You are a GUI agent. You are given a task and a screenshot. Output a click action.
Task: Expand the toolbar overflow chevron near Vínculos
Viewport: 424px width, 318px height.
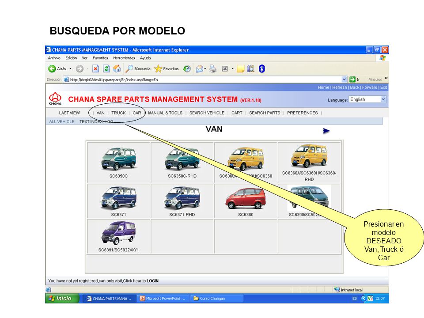tap(386, 78)
